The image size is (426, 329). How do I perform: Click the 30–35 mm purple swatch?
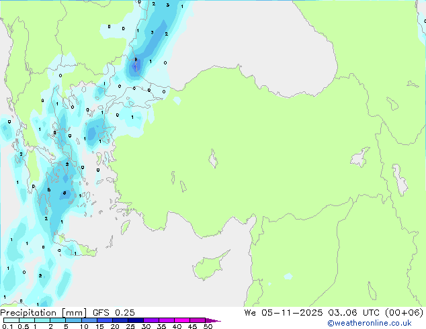tap(151, 320)
